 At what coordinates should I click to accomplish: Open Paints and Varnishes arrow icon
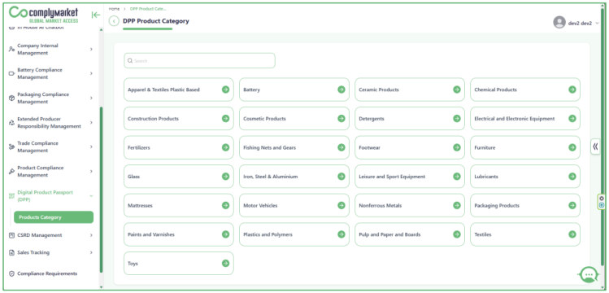[226, 234]
